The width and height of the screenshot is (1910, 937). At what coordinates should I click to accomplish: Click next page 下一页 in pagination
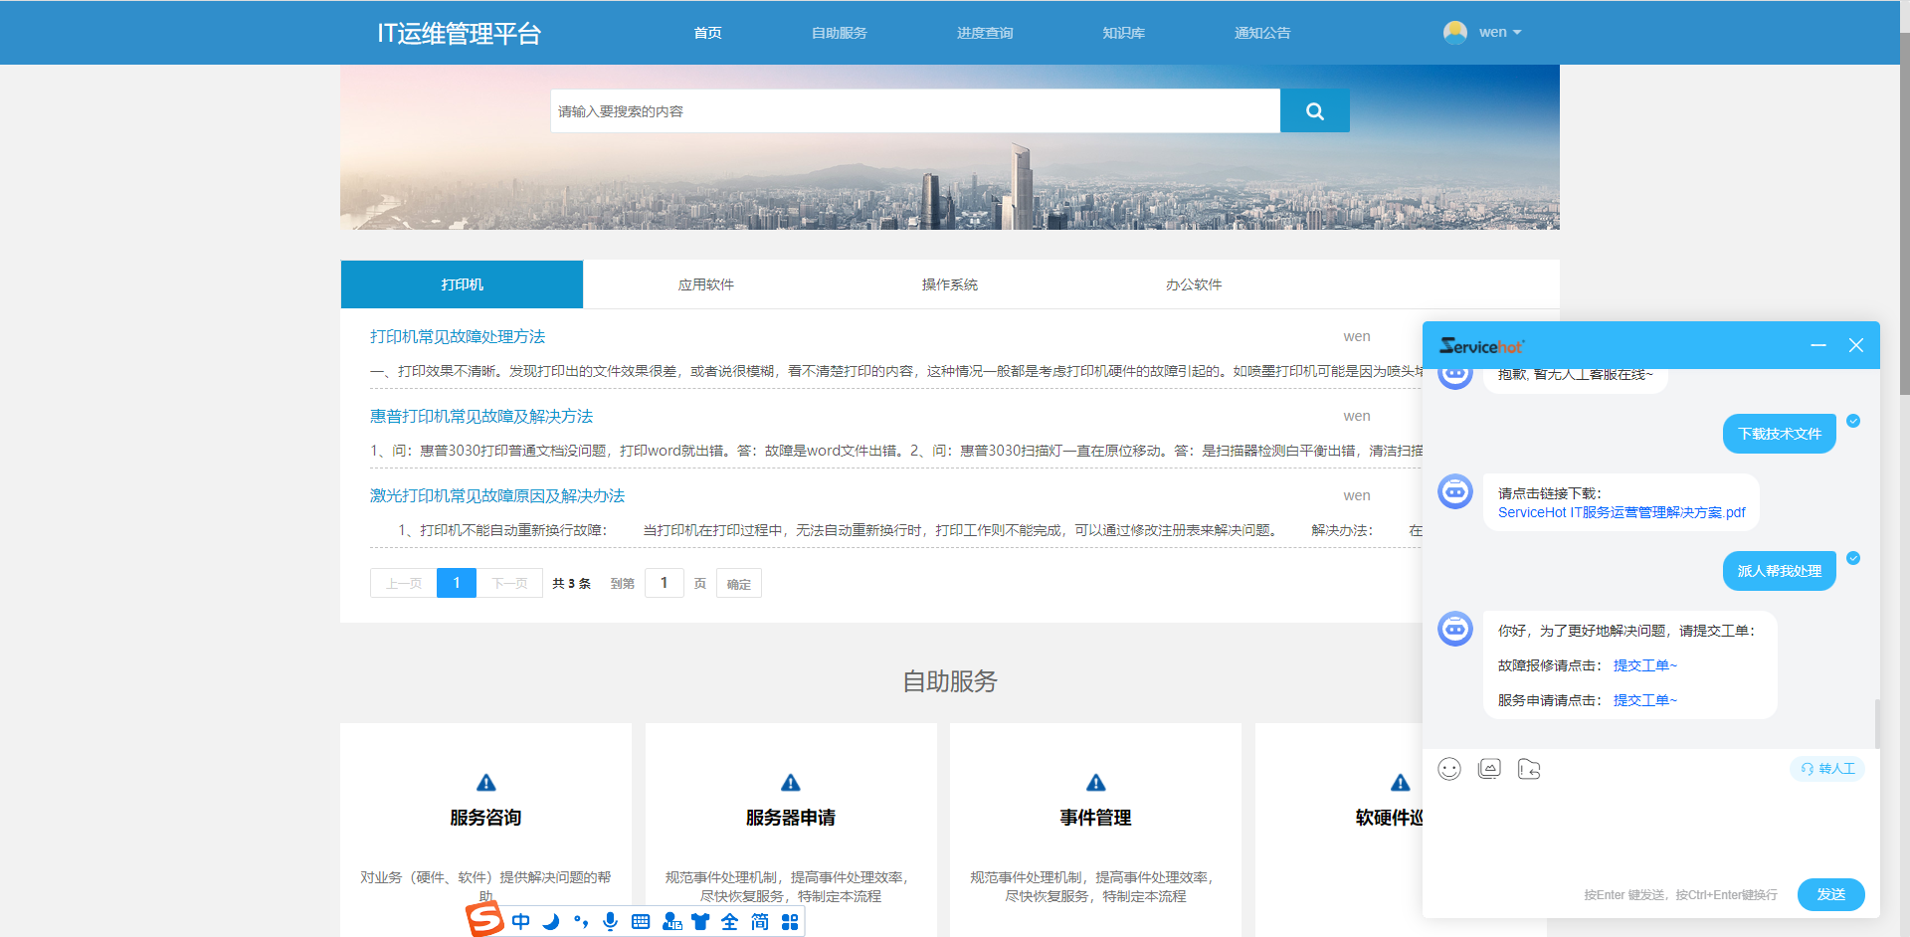(x=509, y=583)
